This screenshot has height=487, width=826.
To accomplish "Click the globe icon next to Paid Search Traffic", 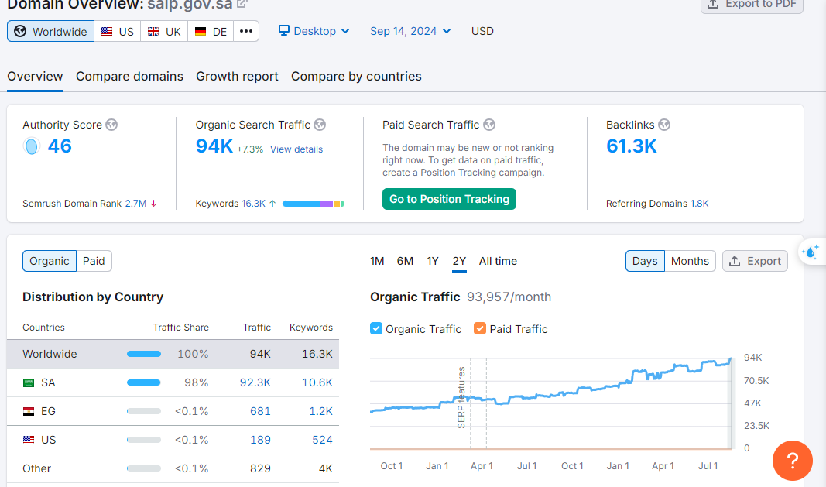I will (x=489, y=125).
